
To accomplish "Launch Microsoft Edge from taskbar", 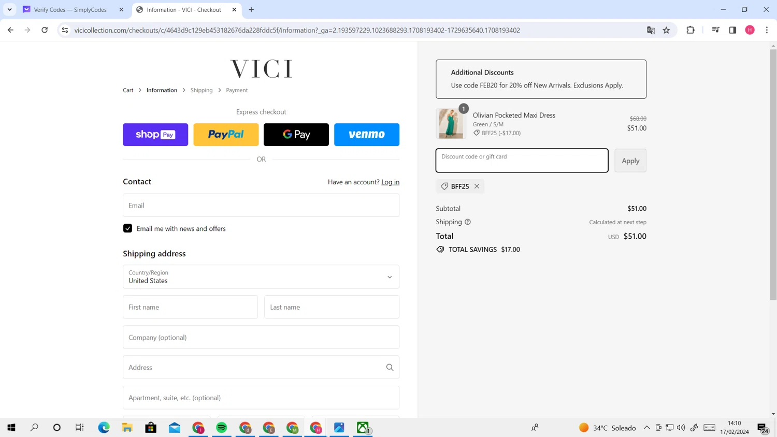I will click(104, 428).
